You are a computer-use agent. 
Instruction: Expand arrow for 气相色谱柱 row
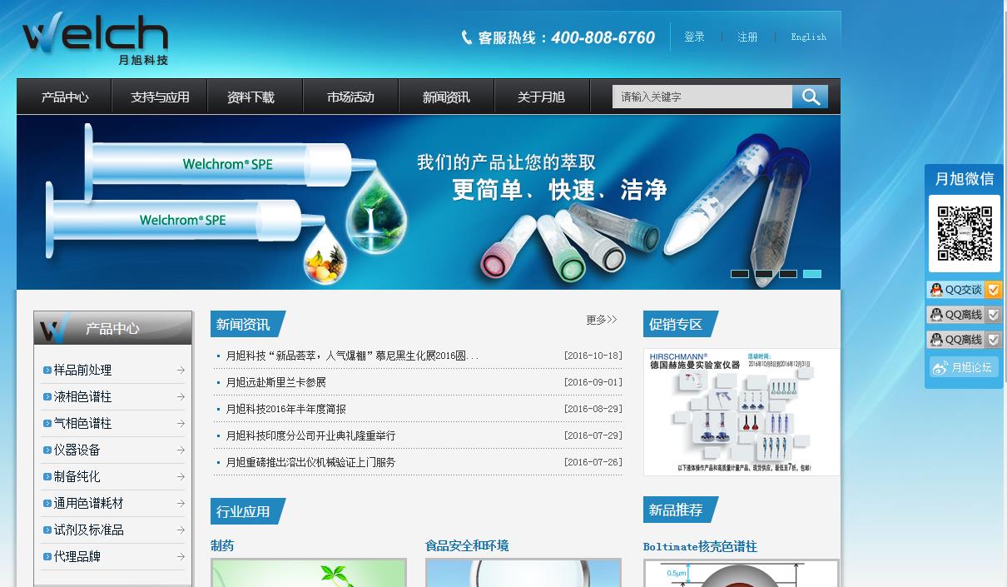181,423
